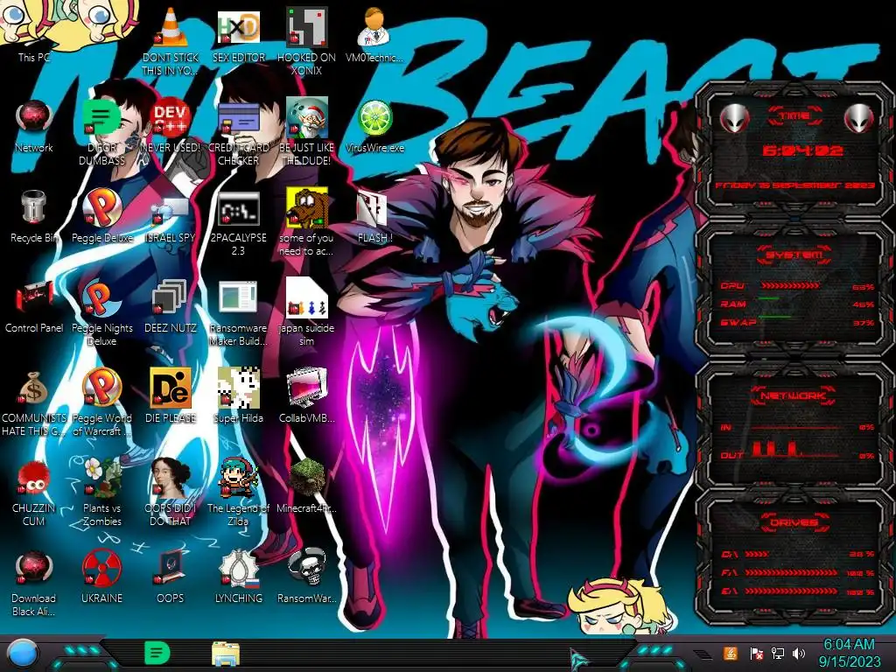The height and width of the screenshot is (672, 896).
Task: Select the OOPS desktop icon
Action: (x=171, y=577)
